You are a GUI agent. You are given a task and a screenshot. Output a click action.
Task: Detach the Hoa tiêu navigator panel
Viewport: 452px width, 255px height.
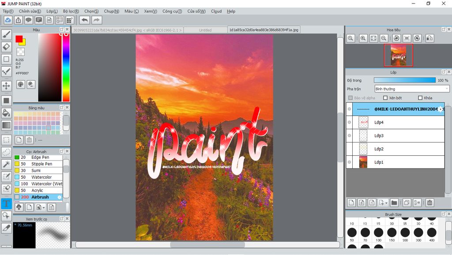(x=444, y=30)
